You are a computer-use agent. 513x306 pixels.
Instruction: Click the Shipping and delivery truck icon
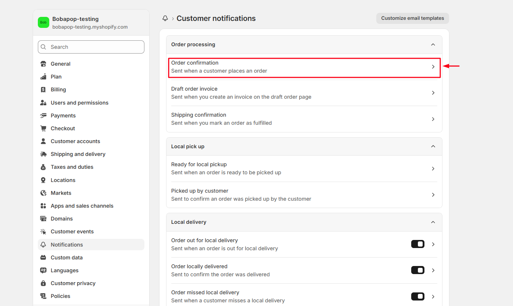click(43, 154)
